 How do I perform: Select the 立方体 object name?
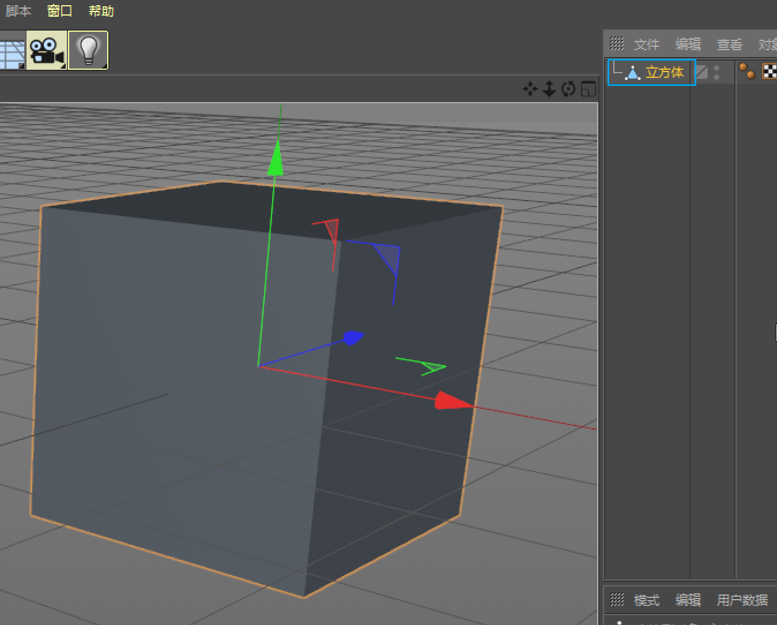pyautogui.click(x=665, y=72)
